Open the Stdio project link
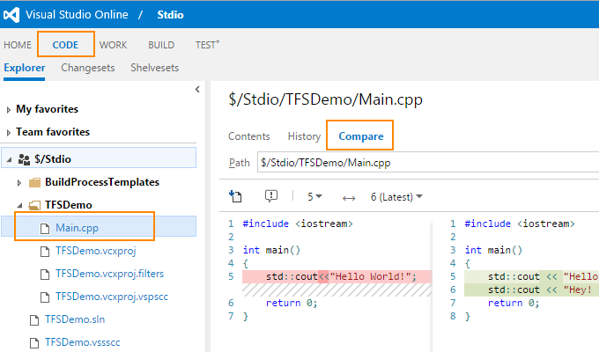This screenshot has width=599, height=352. point(170,15)
